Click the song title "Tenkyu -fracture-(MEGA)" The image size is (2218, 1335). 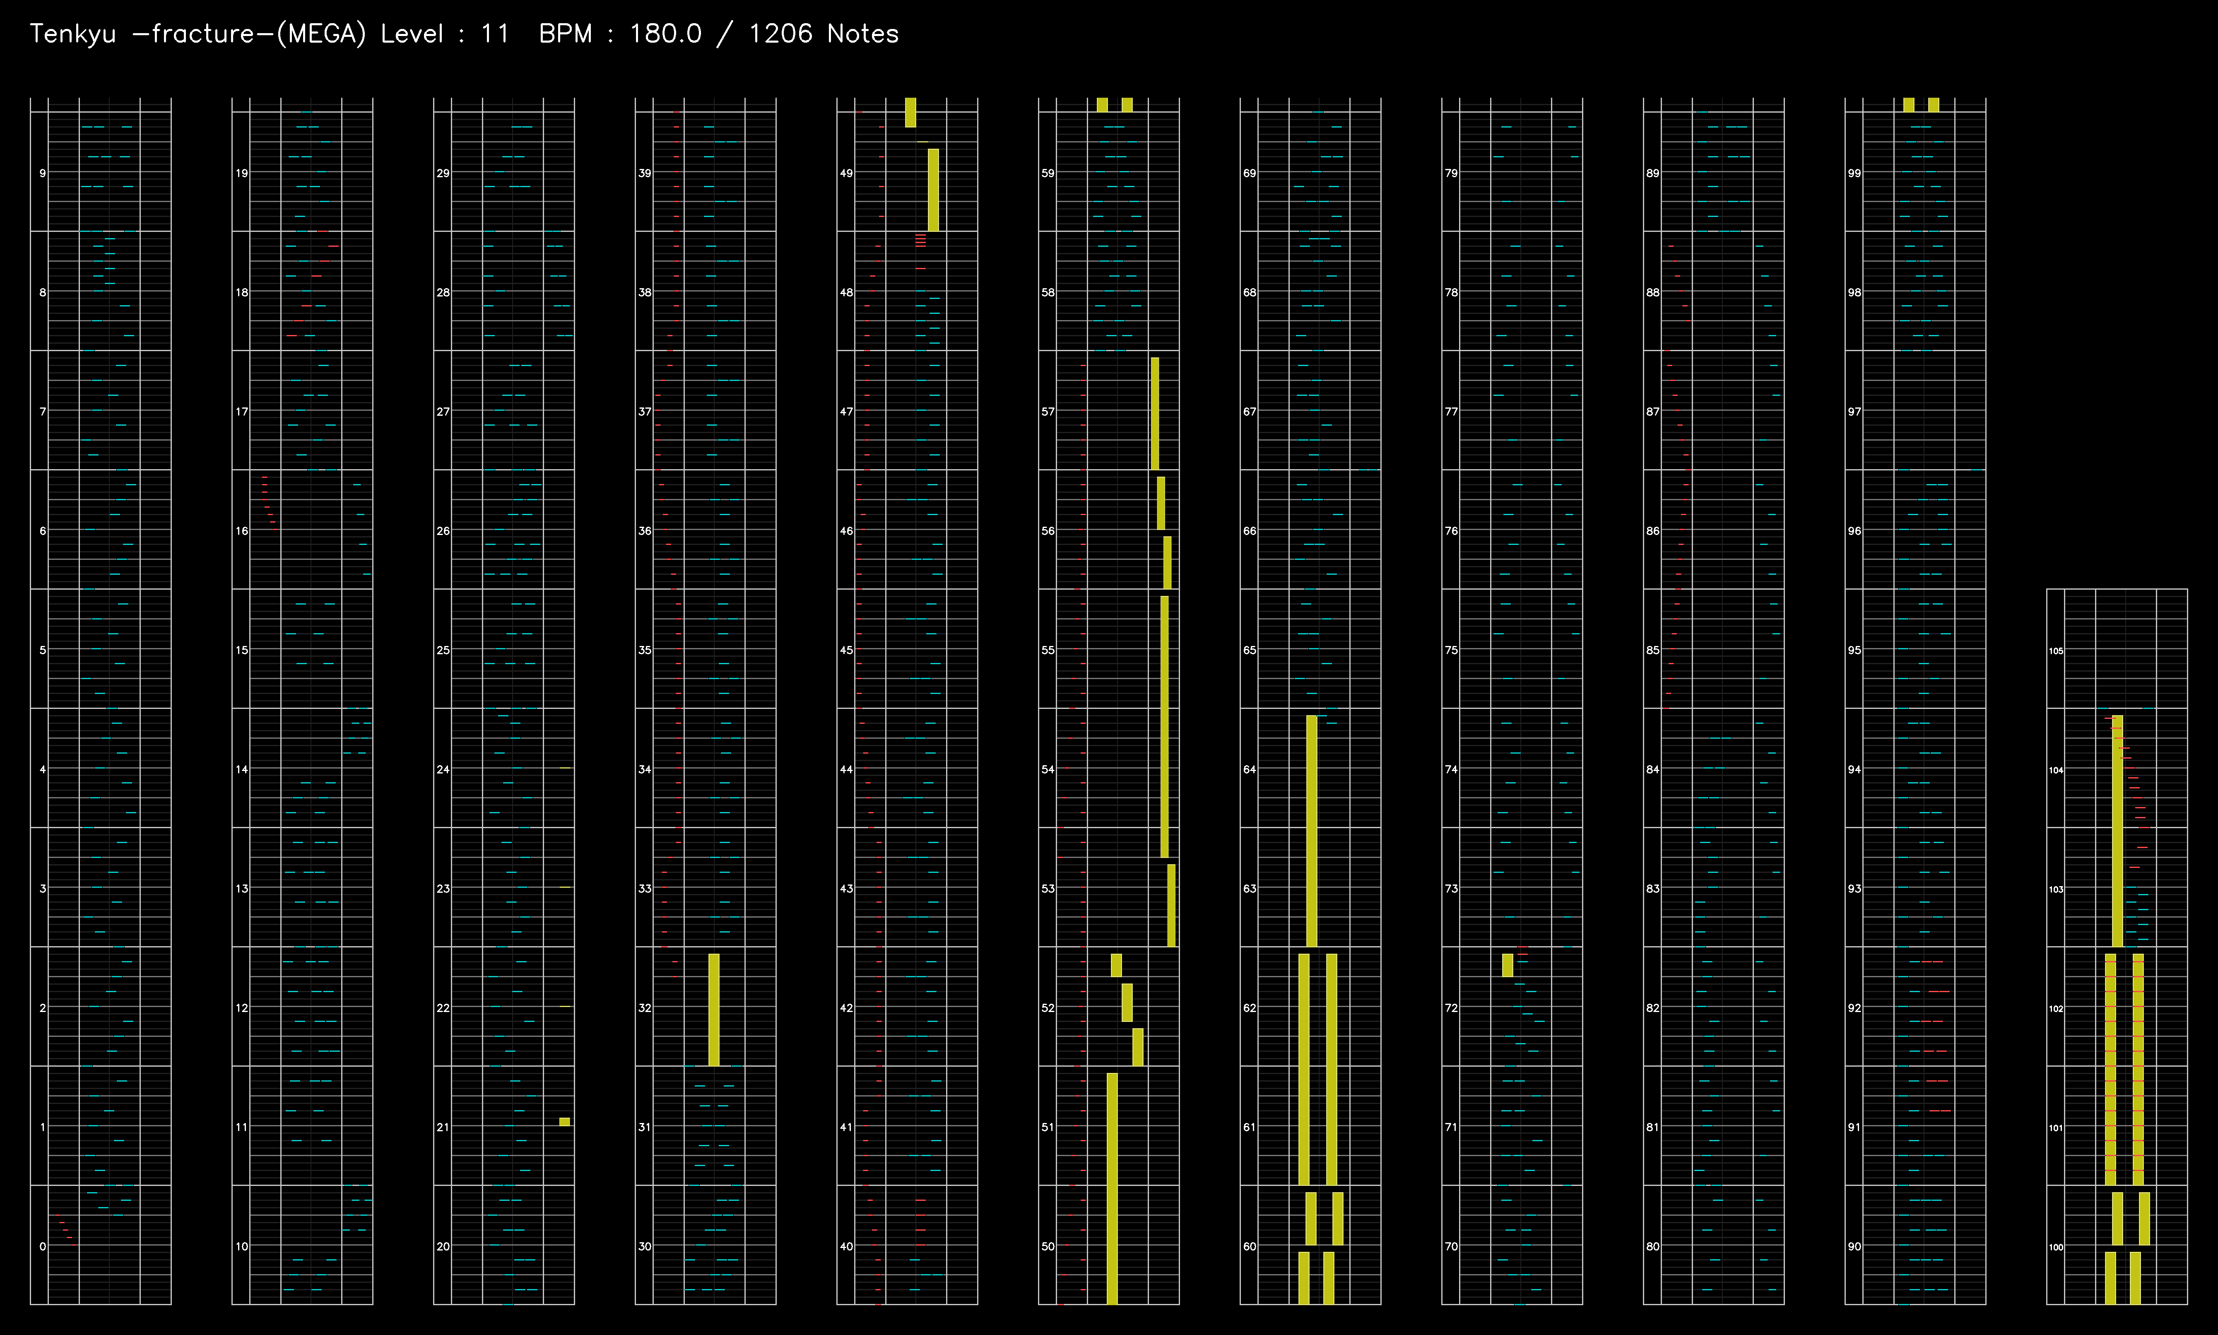tap(198, 34)
